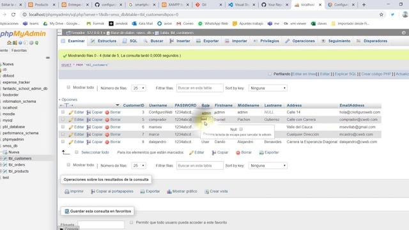Click Exportar icon in query results operations

[x=143, y=192]
